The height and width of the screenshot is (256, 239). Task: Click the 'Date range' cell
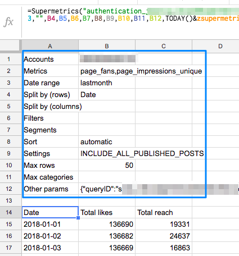coord(50,83)
